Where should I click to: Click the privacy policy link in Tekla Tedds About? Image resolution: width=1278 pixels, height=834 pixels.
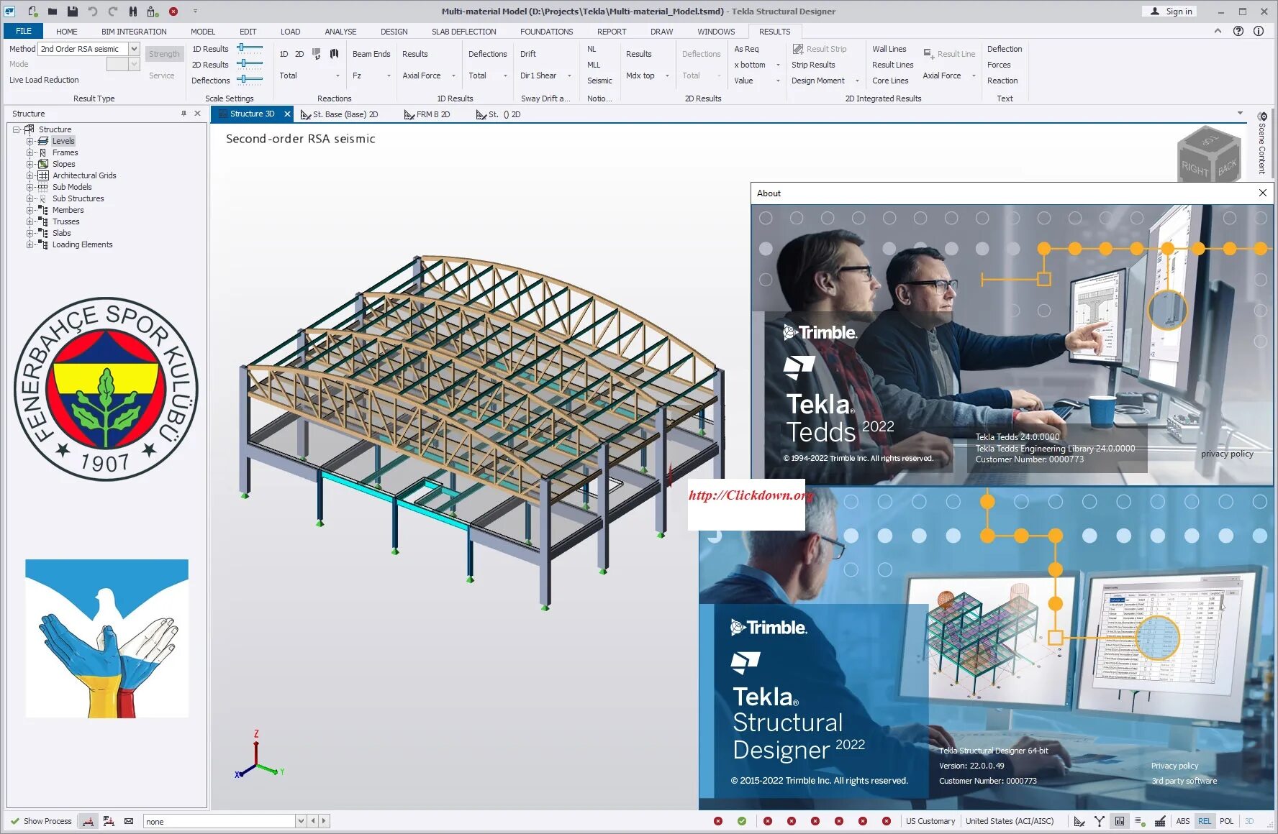tap(1227, 454)
